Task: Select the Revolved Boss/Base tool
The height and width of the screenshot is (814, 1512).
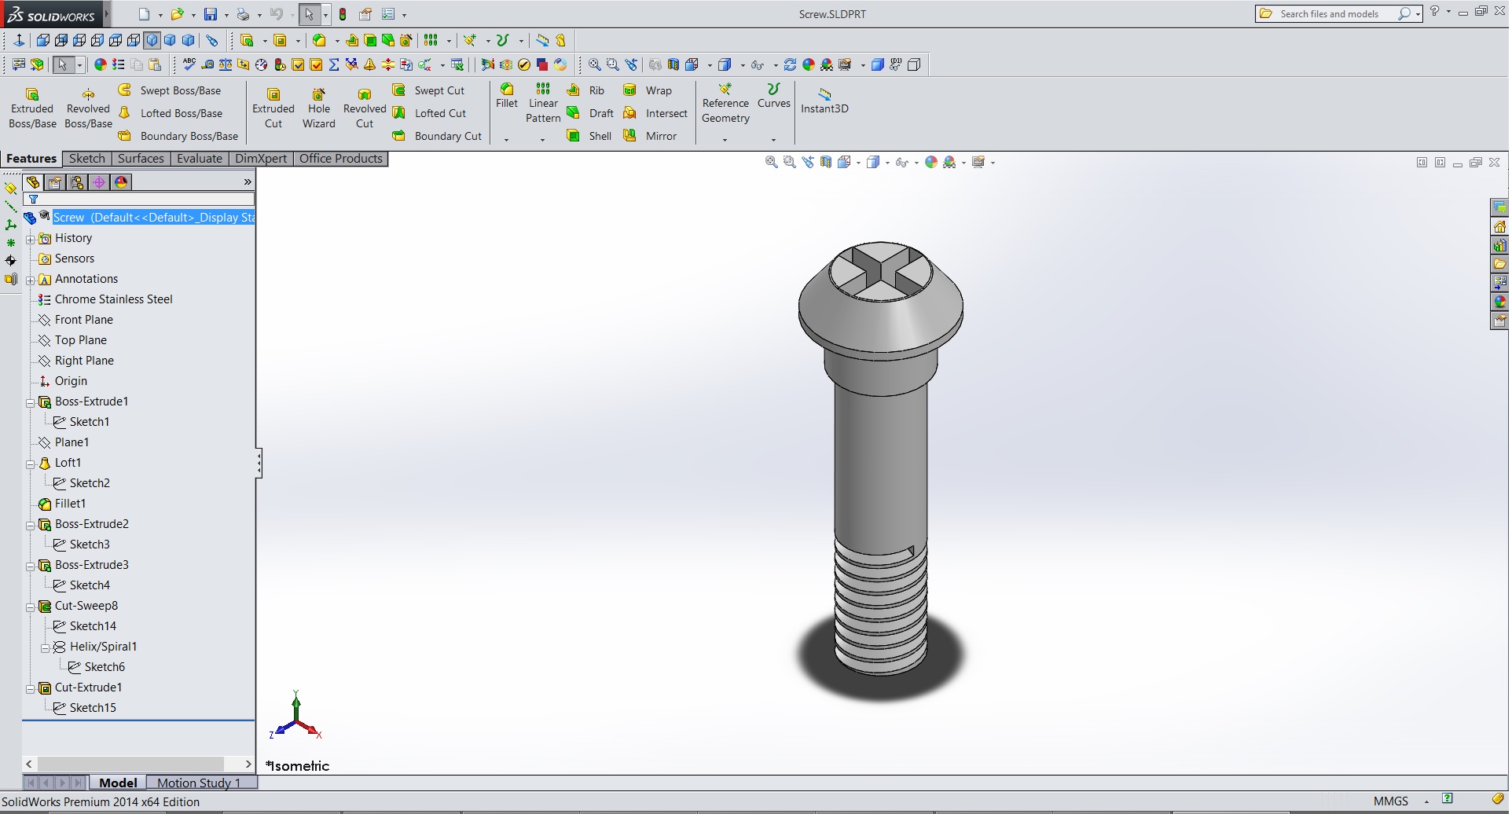Action: (x=88, y=108)
